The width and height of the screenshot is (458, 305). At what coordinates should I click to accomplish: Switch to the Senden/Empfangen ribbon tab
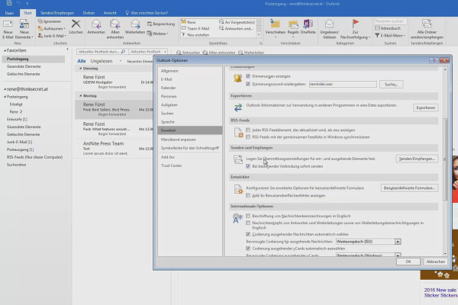[57, 13]
